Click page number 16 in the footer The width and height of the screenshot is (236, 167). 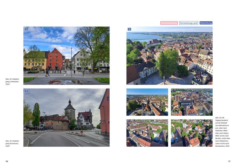tap(7, 161)
